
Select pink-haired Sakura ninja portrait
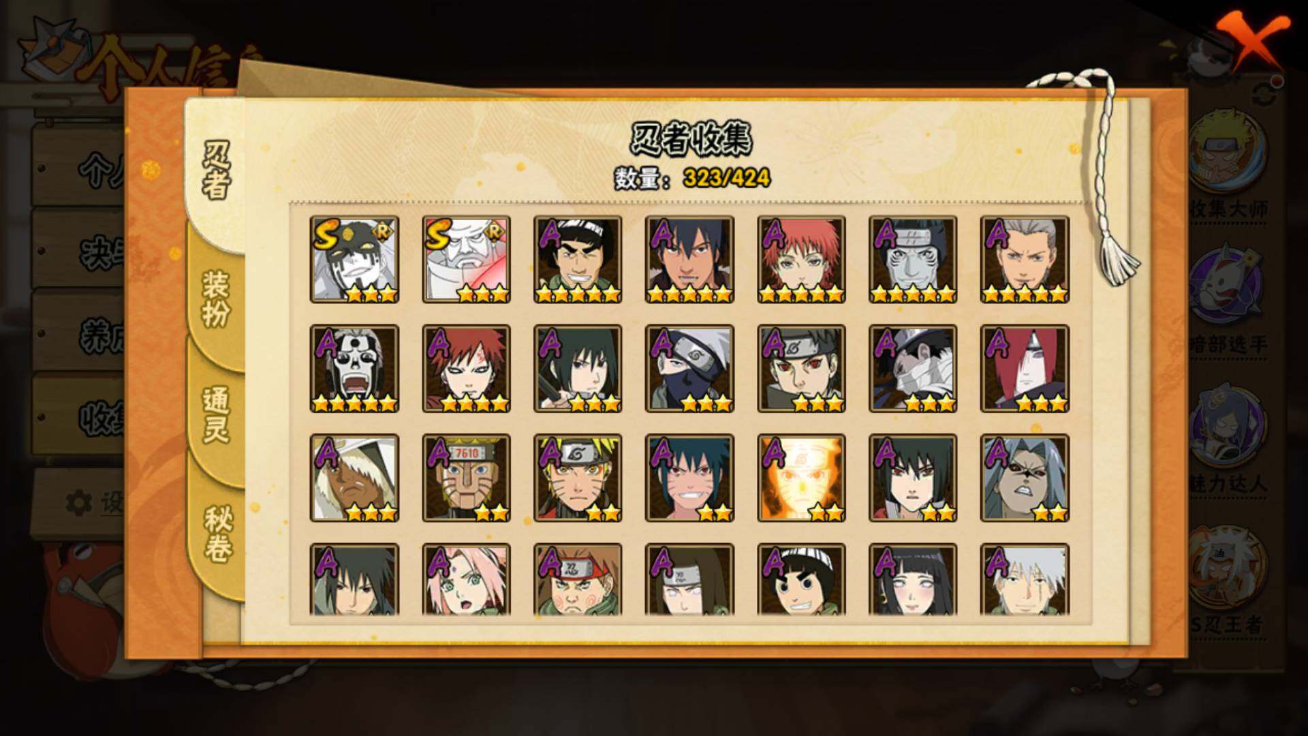pos(466,579)
